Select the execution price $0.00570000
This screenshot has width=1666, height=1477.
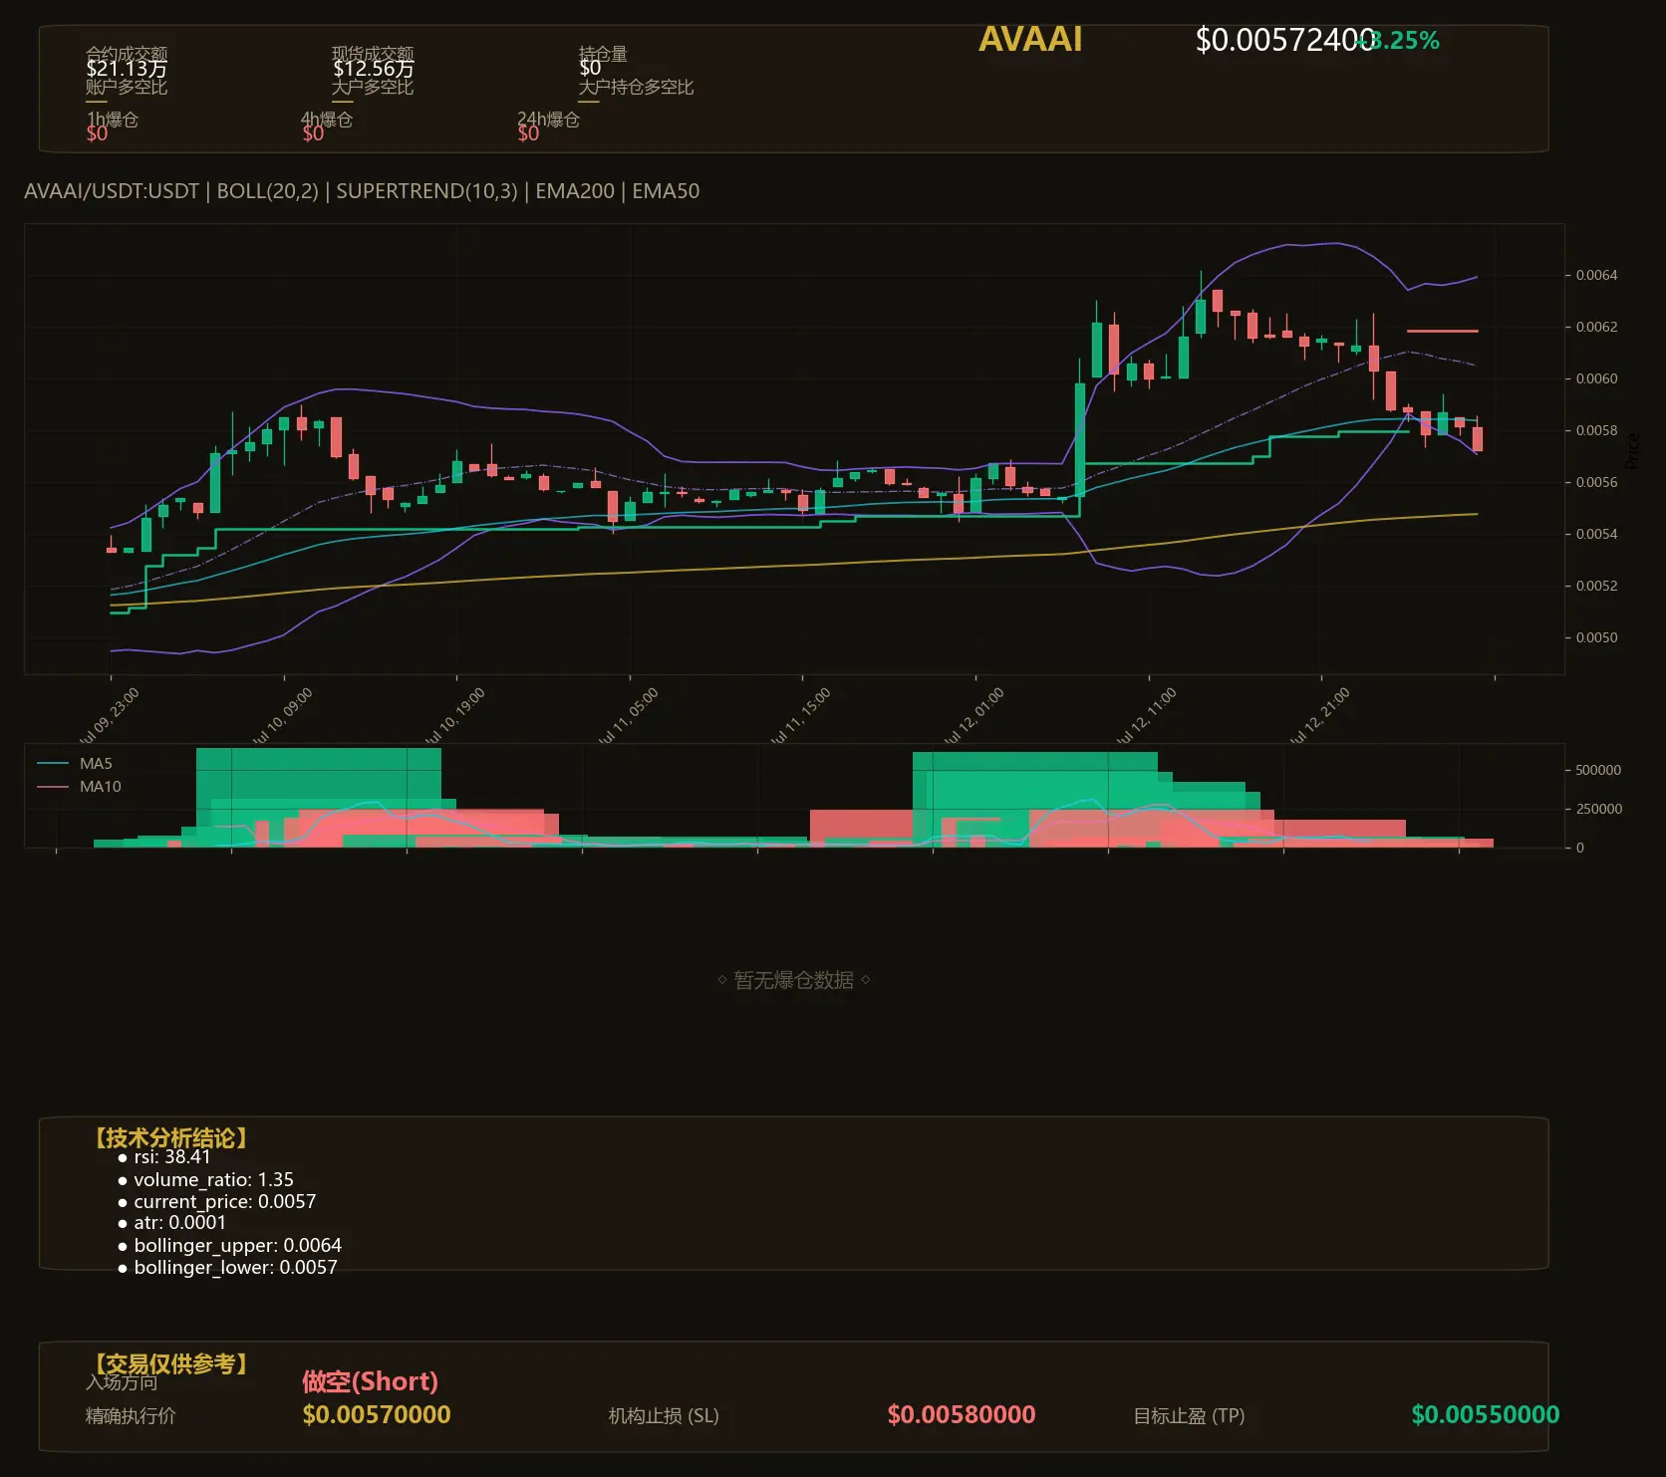[377, 1414]
